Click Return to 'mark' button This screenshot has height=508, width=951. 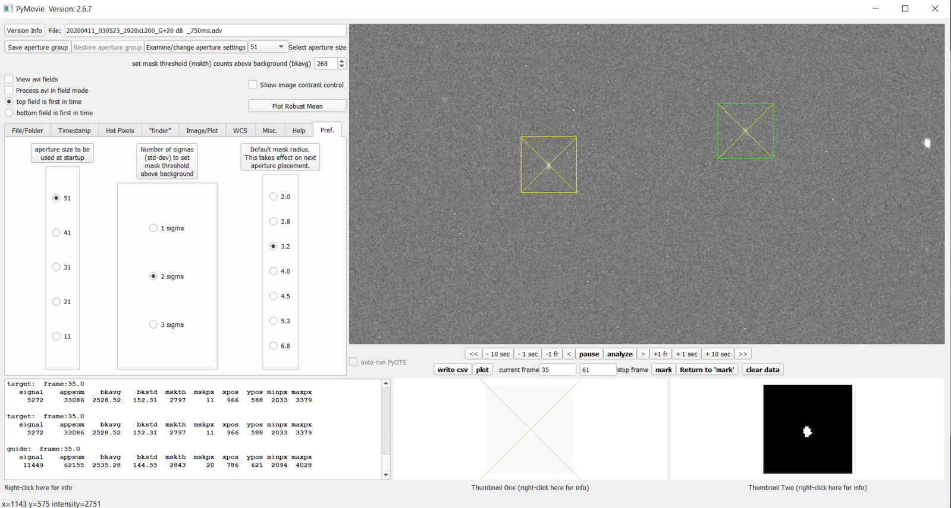(707, 370)
